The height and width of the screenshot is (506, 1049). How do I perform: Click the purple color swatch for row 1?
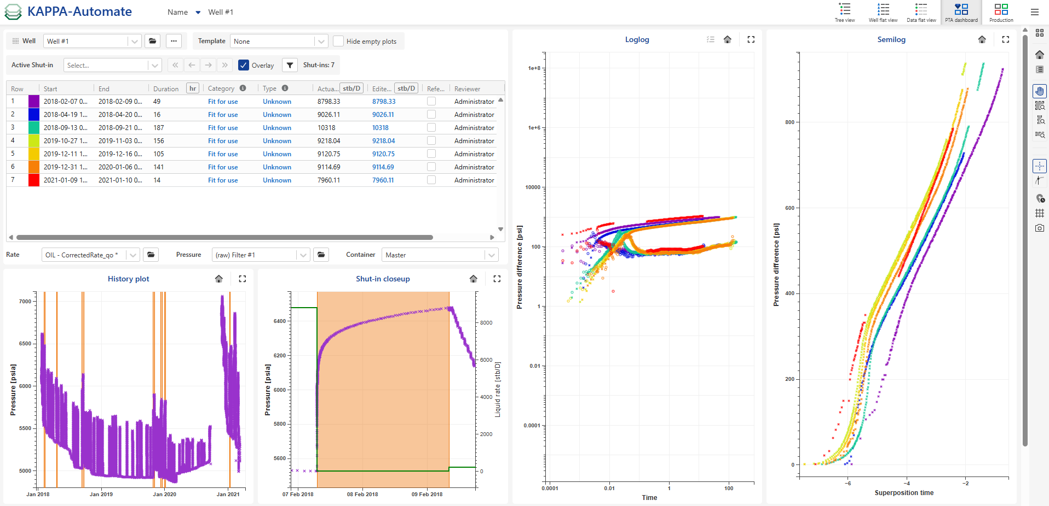[x=33, y=101]
